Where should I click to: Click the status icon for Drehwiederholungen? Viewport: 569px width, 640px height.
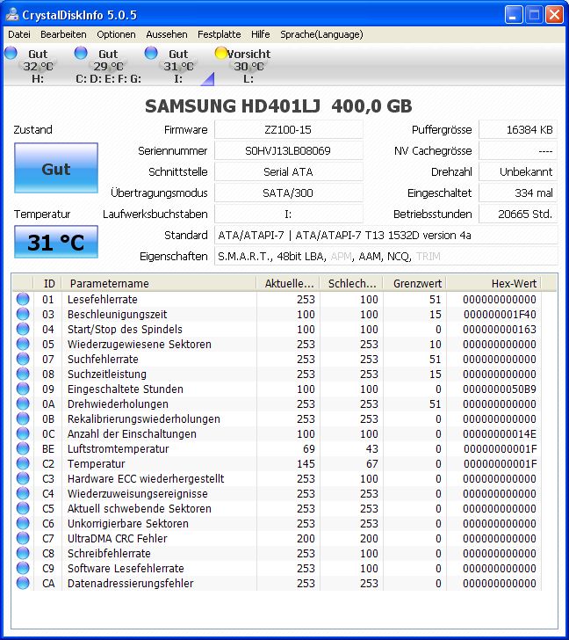pos(23,404)
